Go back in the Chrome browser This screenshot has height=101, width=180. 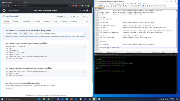3,6
